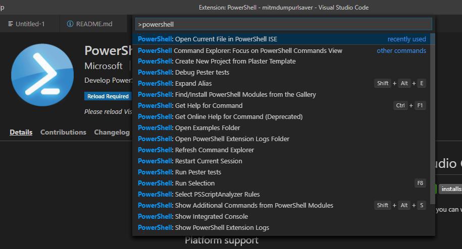The width and height of the screenshot is (462, 249).
Task: Click the Reload Required button
Action: click(108, 96)
